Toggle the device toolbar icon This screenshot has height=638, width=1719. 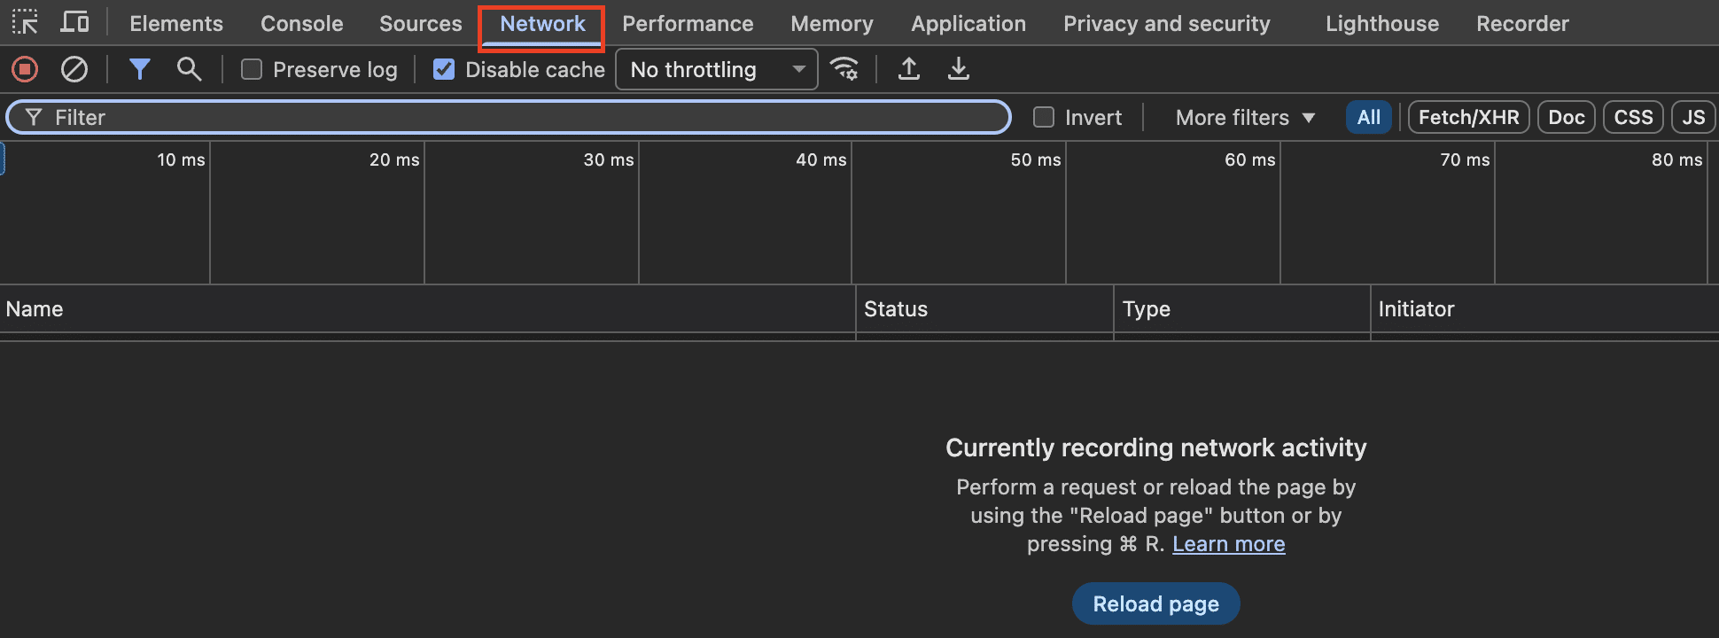click(x=74, y=22)
